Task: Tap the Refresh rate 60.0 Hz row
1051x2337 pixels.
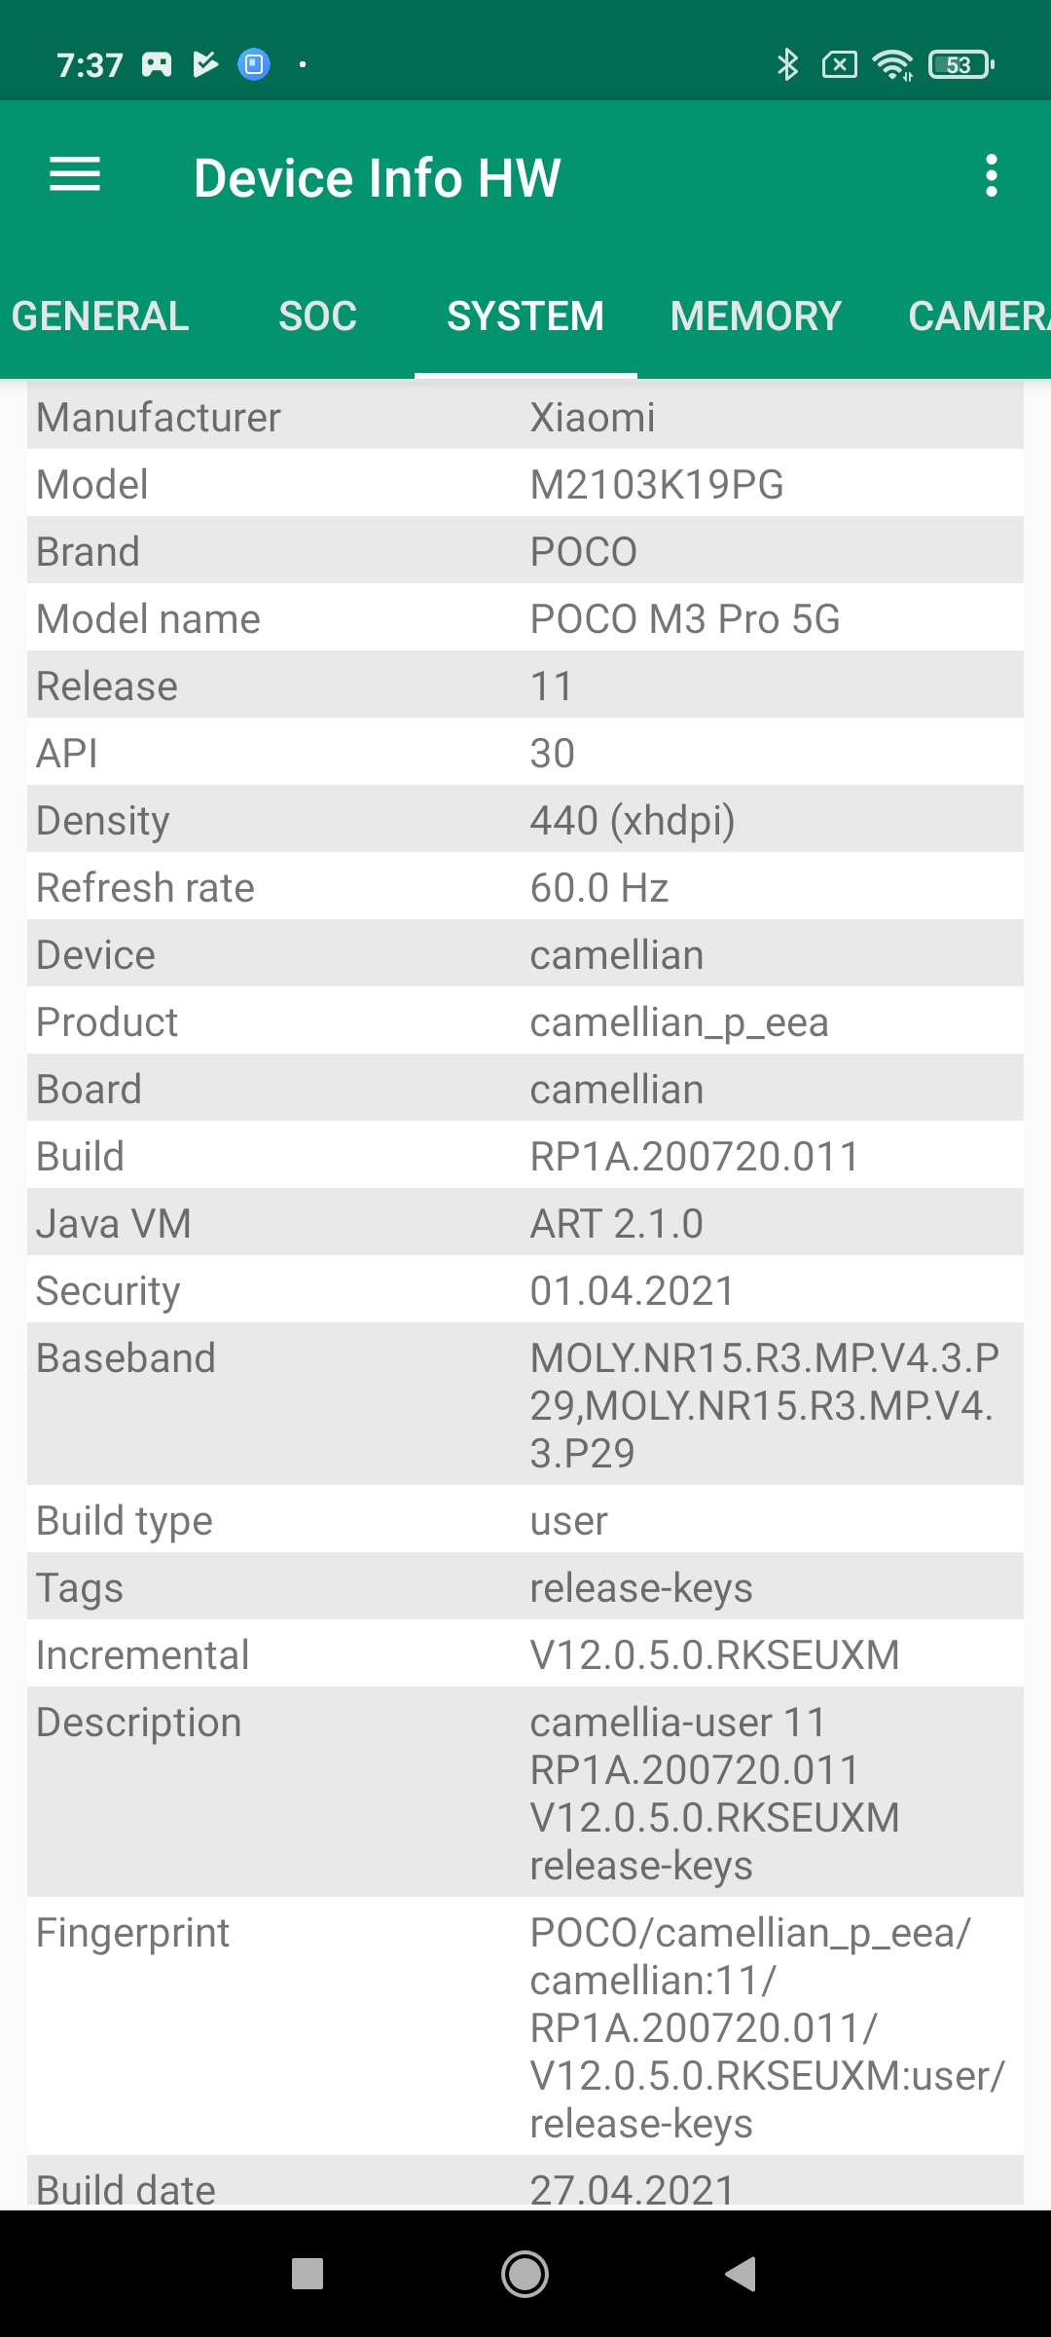Action: coord(525,887)
